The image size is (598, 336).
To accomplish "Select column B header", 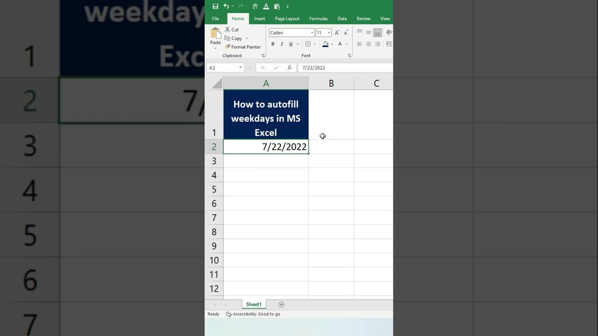I will point(331,84).
